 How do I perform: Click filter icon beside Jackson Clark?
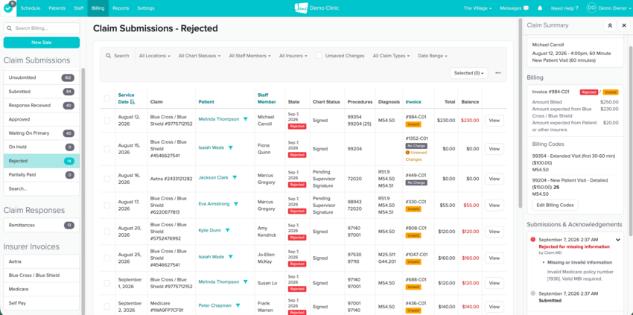pos(235,177)
